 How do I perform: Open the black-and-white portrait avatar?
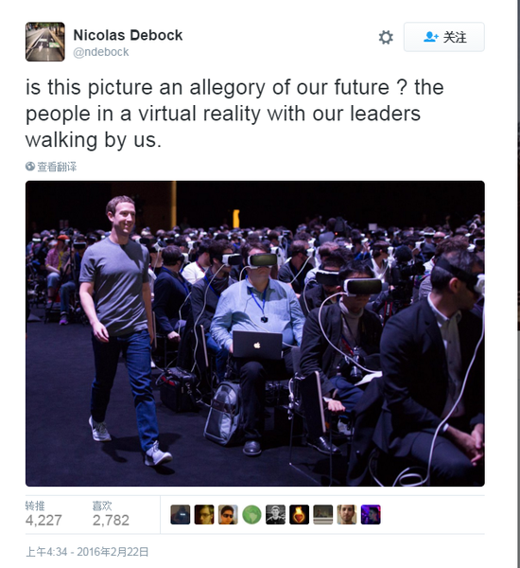coord(275,514)
